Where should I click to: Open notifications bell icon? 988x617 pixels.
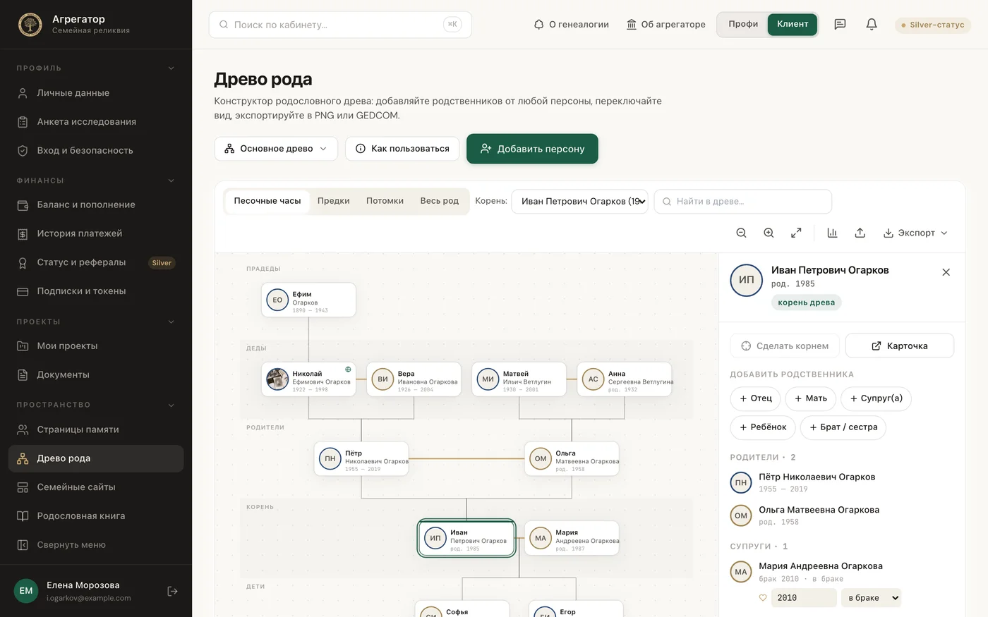pyautogui.click(x=872, y=25)
